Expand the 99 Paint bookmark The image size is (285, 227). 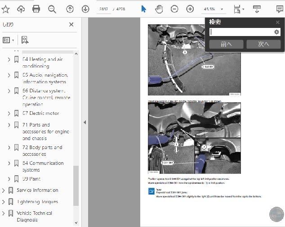9,179
